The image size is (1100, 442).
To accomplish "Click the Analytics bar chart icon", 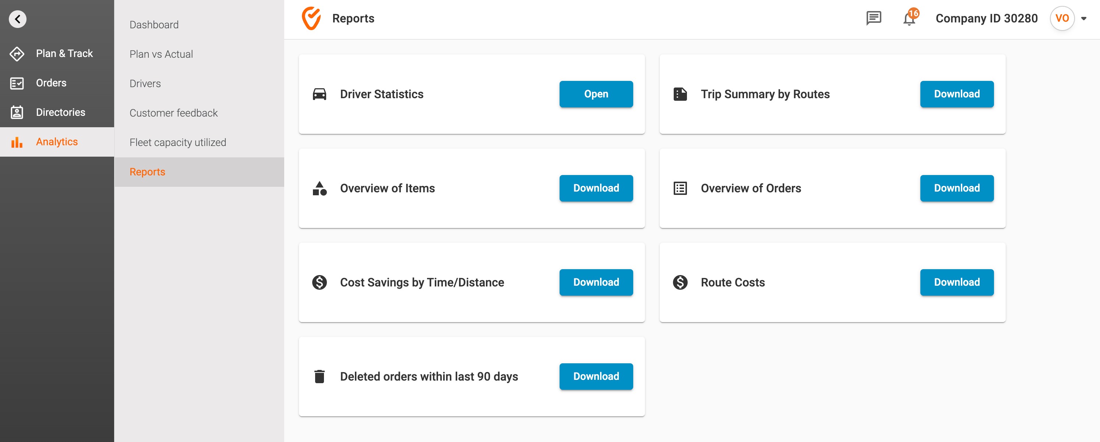I will [17, 142].
